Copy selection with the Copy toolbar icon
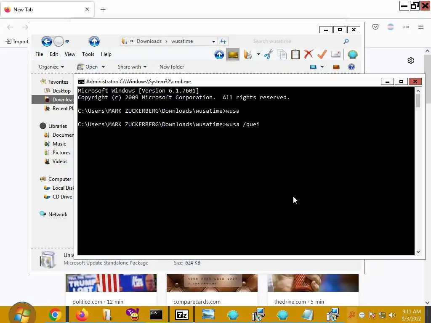This screenshot has width=431, height=323. (282, 54)
